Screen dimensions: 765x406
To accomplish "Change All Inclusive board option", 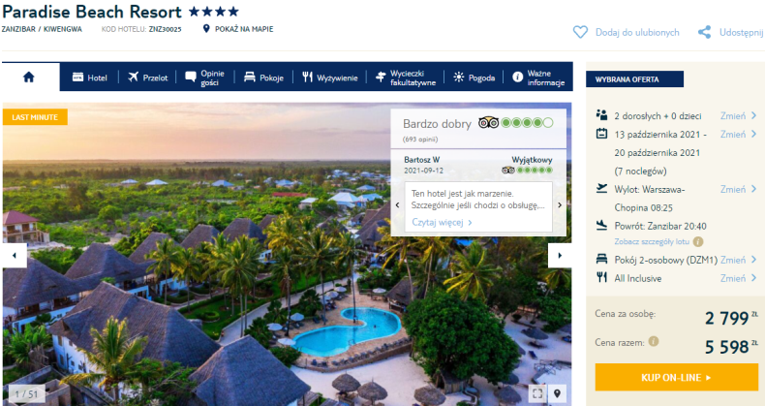I will tap(738, 278).
